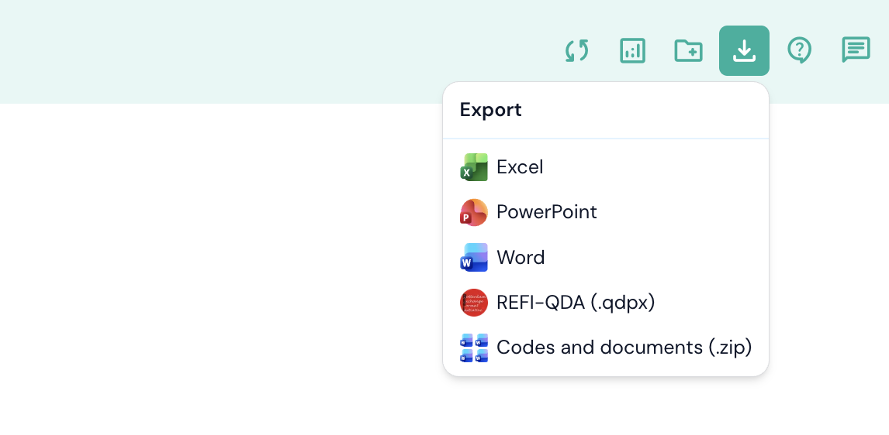Export as Word document

point(521,258)
